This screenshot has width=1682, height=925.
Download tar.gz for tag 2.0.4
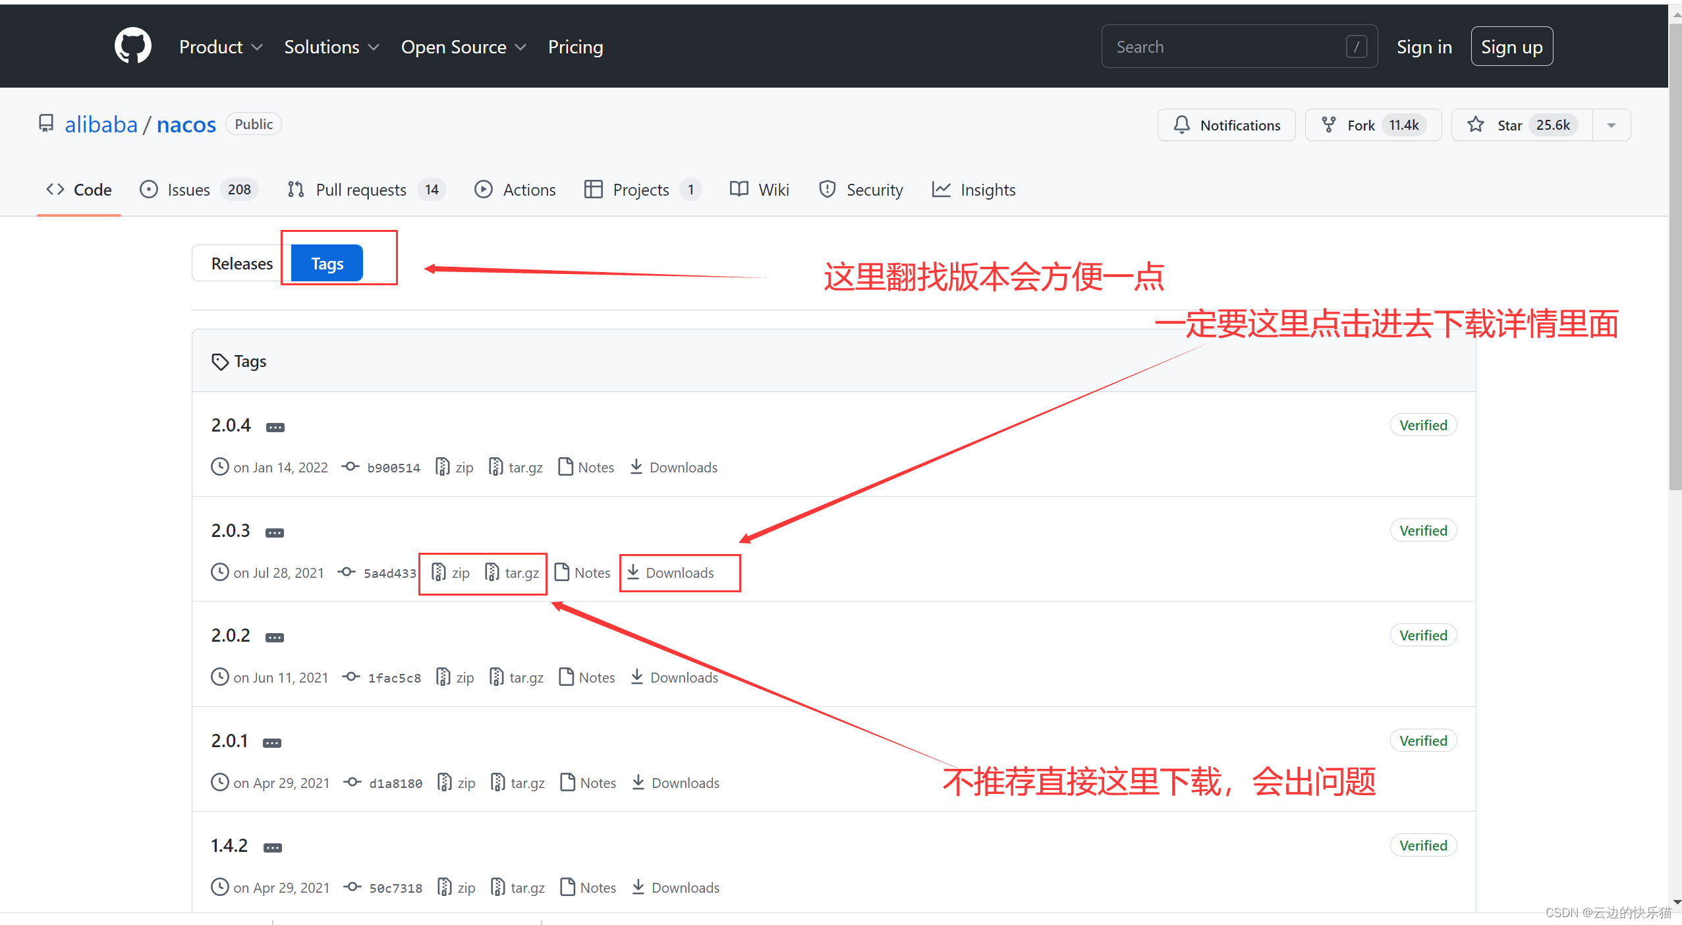pos(516,467)
